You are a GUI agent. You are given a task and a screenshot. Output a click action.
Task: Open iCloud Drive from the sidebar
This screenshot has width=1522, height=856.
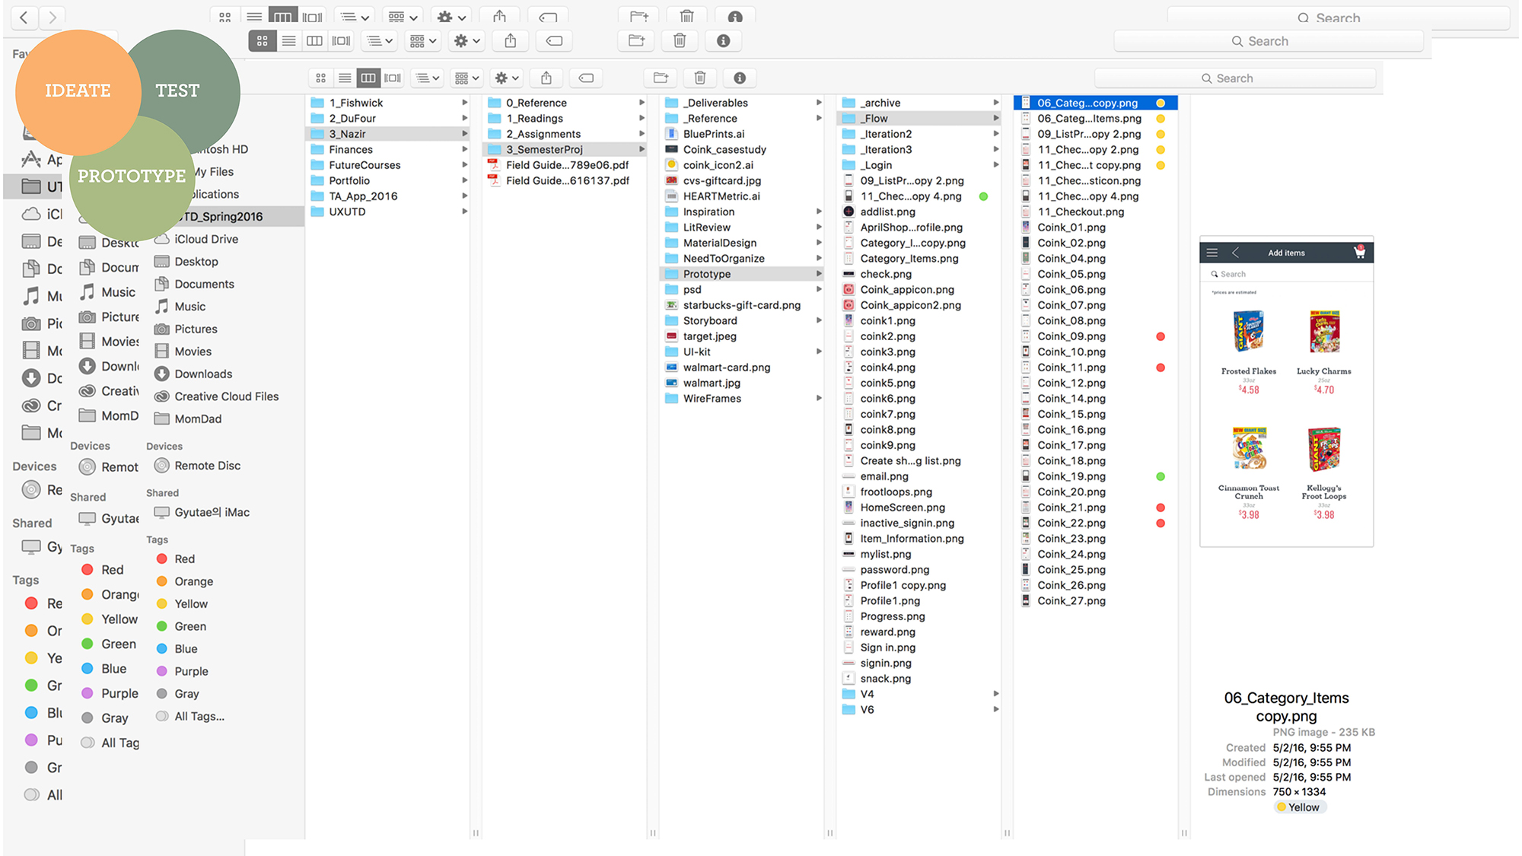pos(205,239)
